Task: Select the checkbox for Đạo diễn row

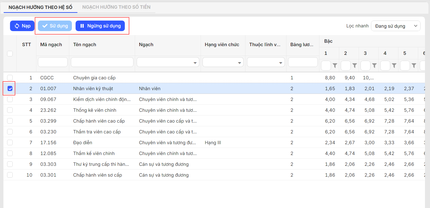Action: click(x=10, y=143)
